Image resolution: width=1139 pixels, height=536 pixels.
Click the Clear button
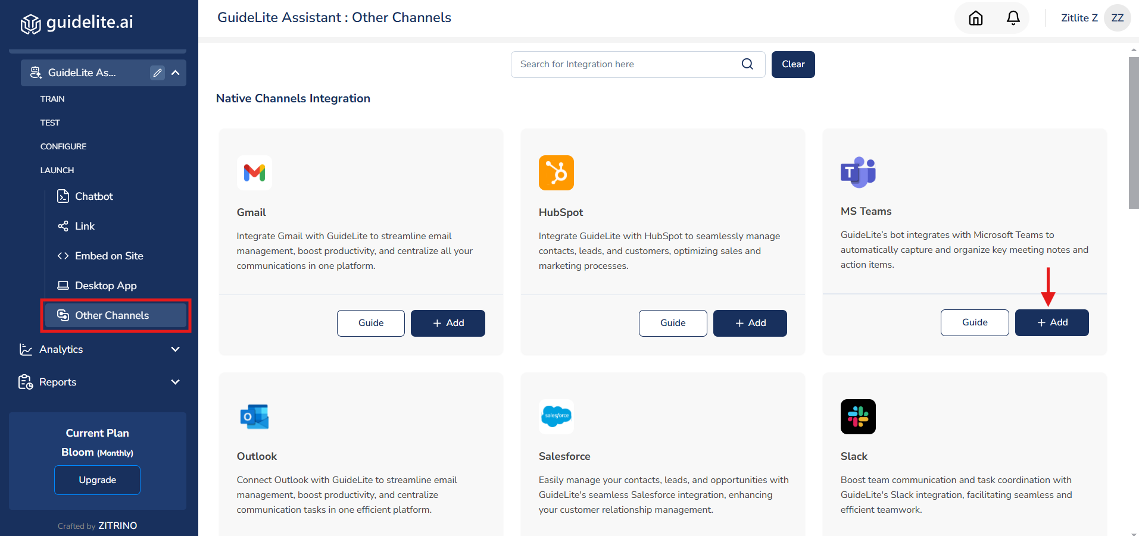(x=793, y=64)
